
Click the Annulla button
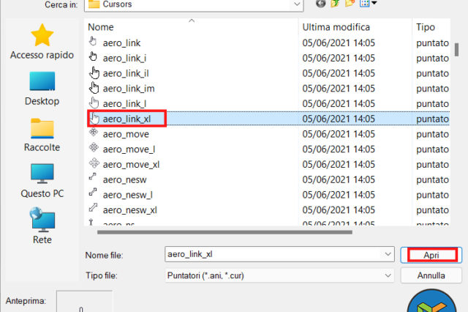(431, 275)
